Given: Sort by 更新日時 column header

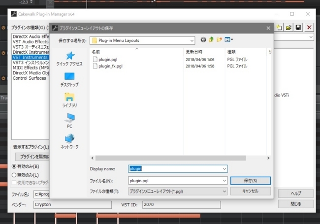Looking at the screenshot, I should (x=204, y=52).
